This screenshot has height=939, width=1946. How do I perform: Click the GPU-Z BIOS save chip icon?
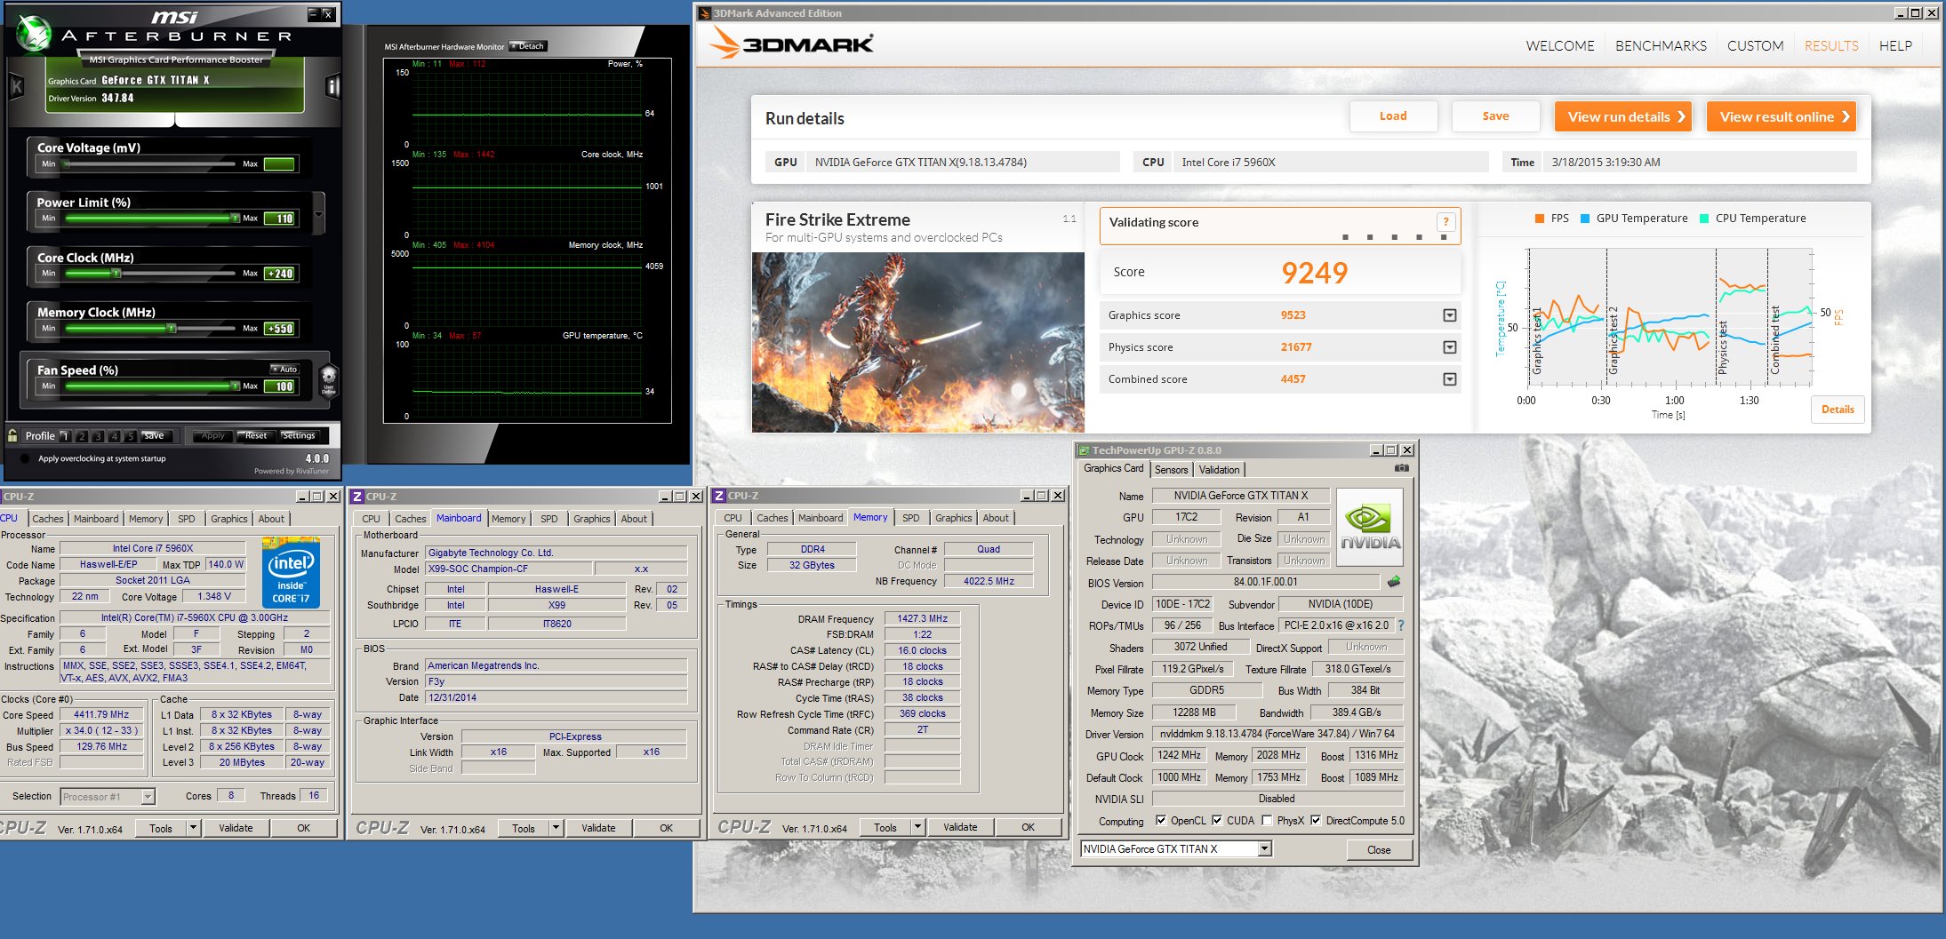click(x=1393, y=582)
